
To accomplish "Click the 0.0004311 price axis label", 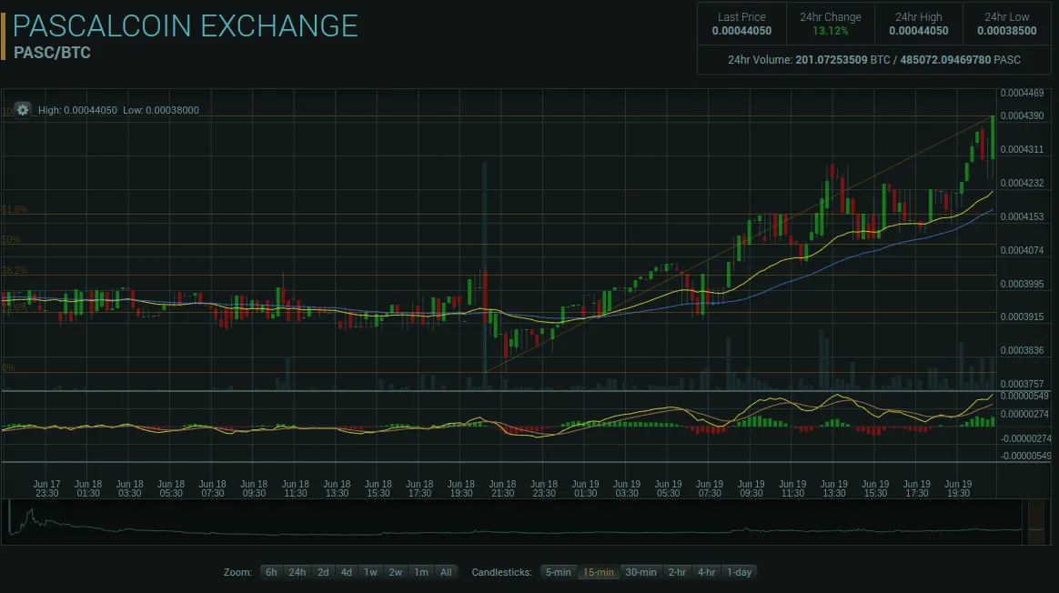I will tap(1022, 149).
